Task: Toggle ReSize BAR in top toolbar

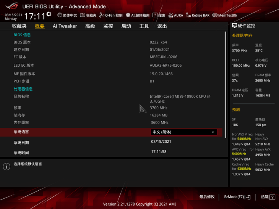Action: point(198,15)
